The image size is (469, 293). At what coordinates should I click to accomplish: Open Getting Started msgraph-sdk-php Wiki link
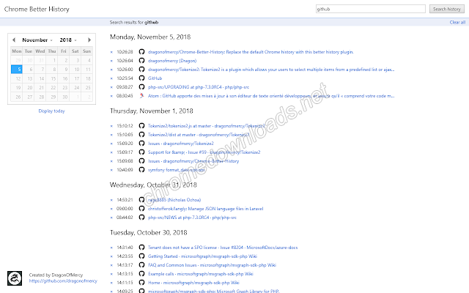point(202,256)
